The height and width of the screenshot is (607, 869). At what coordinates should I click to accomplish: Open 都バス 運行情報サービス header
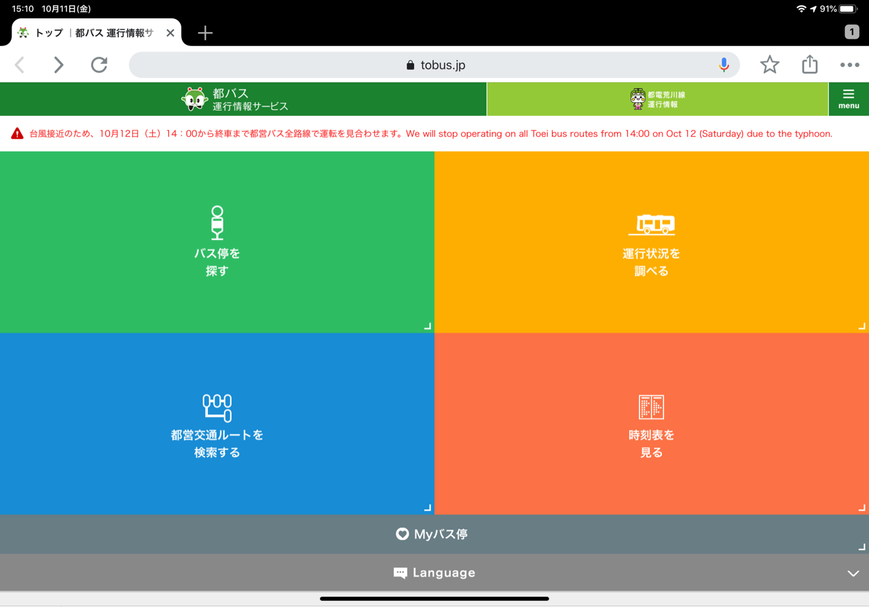coord(243,99)
